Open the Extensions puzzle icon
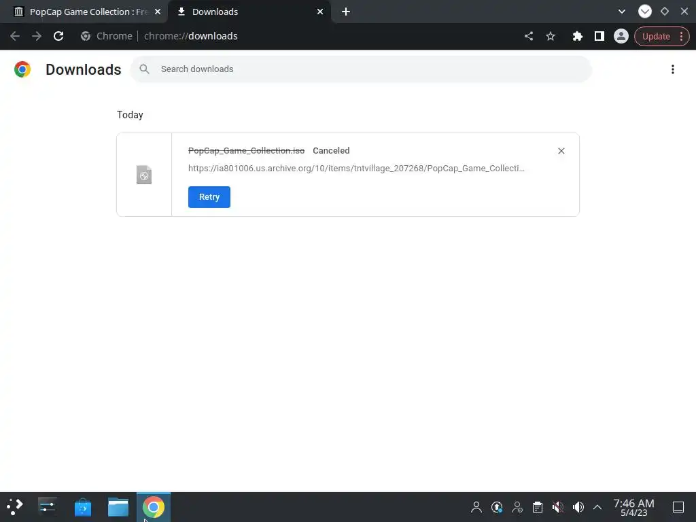 [x=577, y=36]
